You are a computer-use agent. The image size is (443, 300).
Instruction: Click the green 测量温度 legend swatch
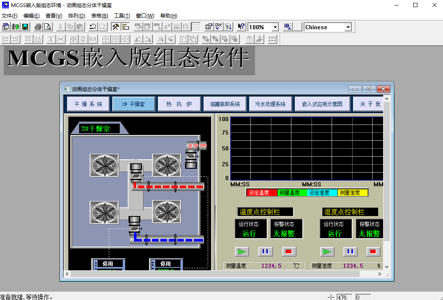[292, 193]
